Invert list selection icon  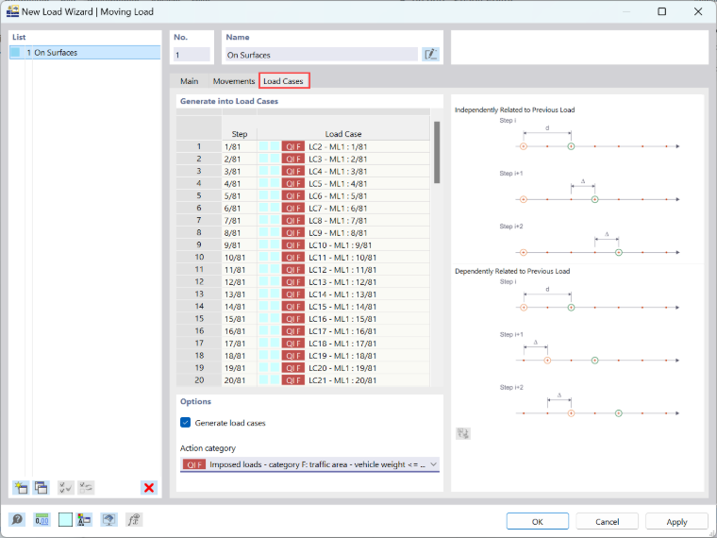(x=86, y=487)
